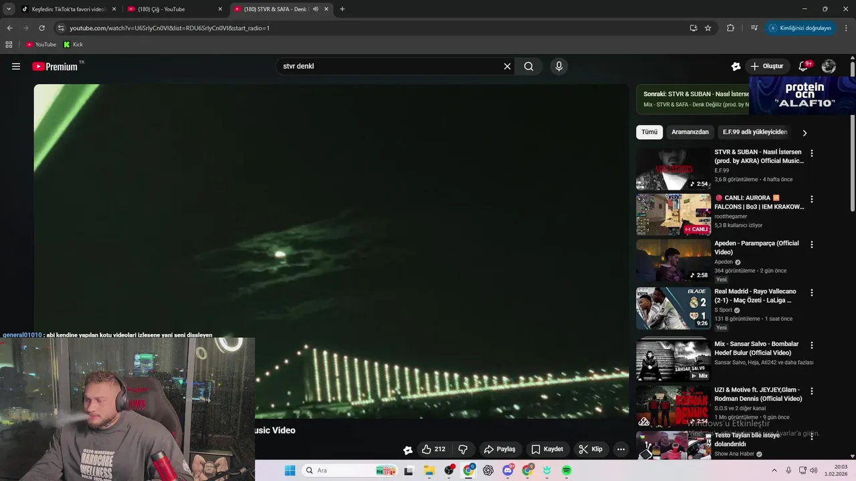
Task: Open a new browser tab
Action: click(342, 9)
